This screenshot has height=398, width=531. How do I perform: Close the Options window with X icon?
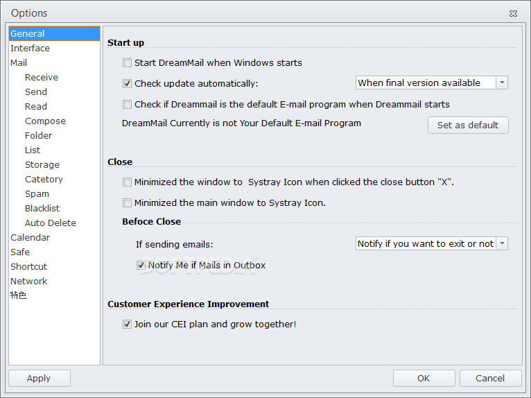pyautogui.click(x=513, y=14)
